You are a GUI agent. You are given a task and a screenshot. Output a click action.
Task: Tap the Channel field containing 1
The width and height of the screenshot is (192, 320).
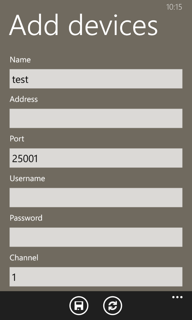coord(96,277)
